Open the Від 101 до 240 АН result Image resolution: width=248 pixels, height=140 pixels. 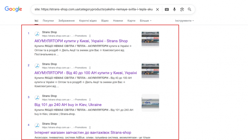click(68, 105)
